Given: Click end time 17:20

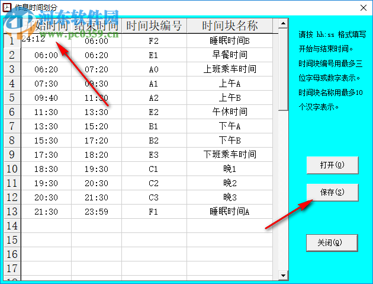Looking at the screenshot, I should [x=97, y=141].
